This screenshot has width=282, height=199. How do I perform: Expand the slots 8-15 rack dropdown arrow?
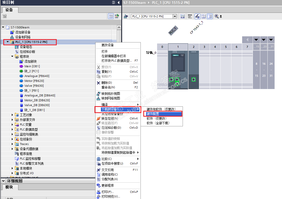point(256,40)
